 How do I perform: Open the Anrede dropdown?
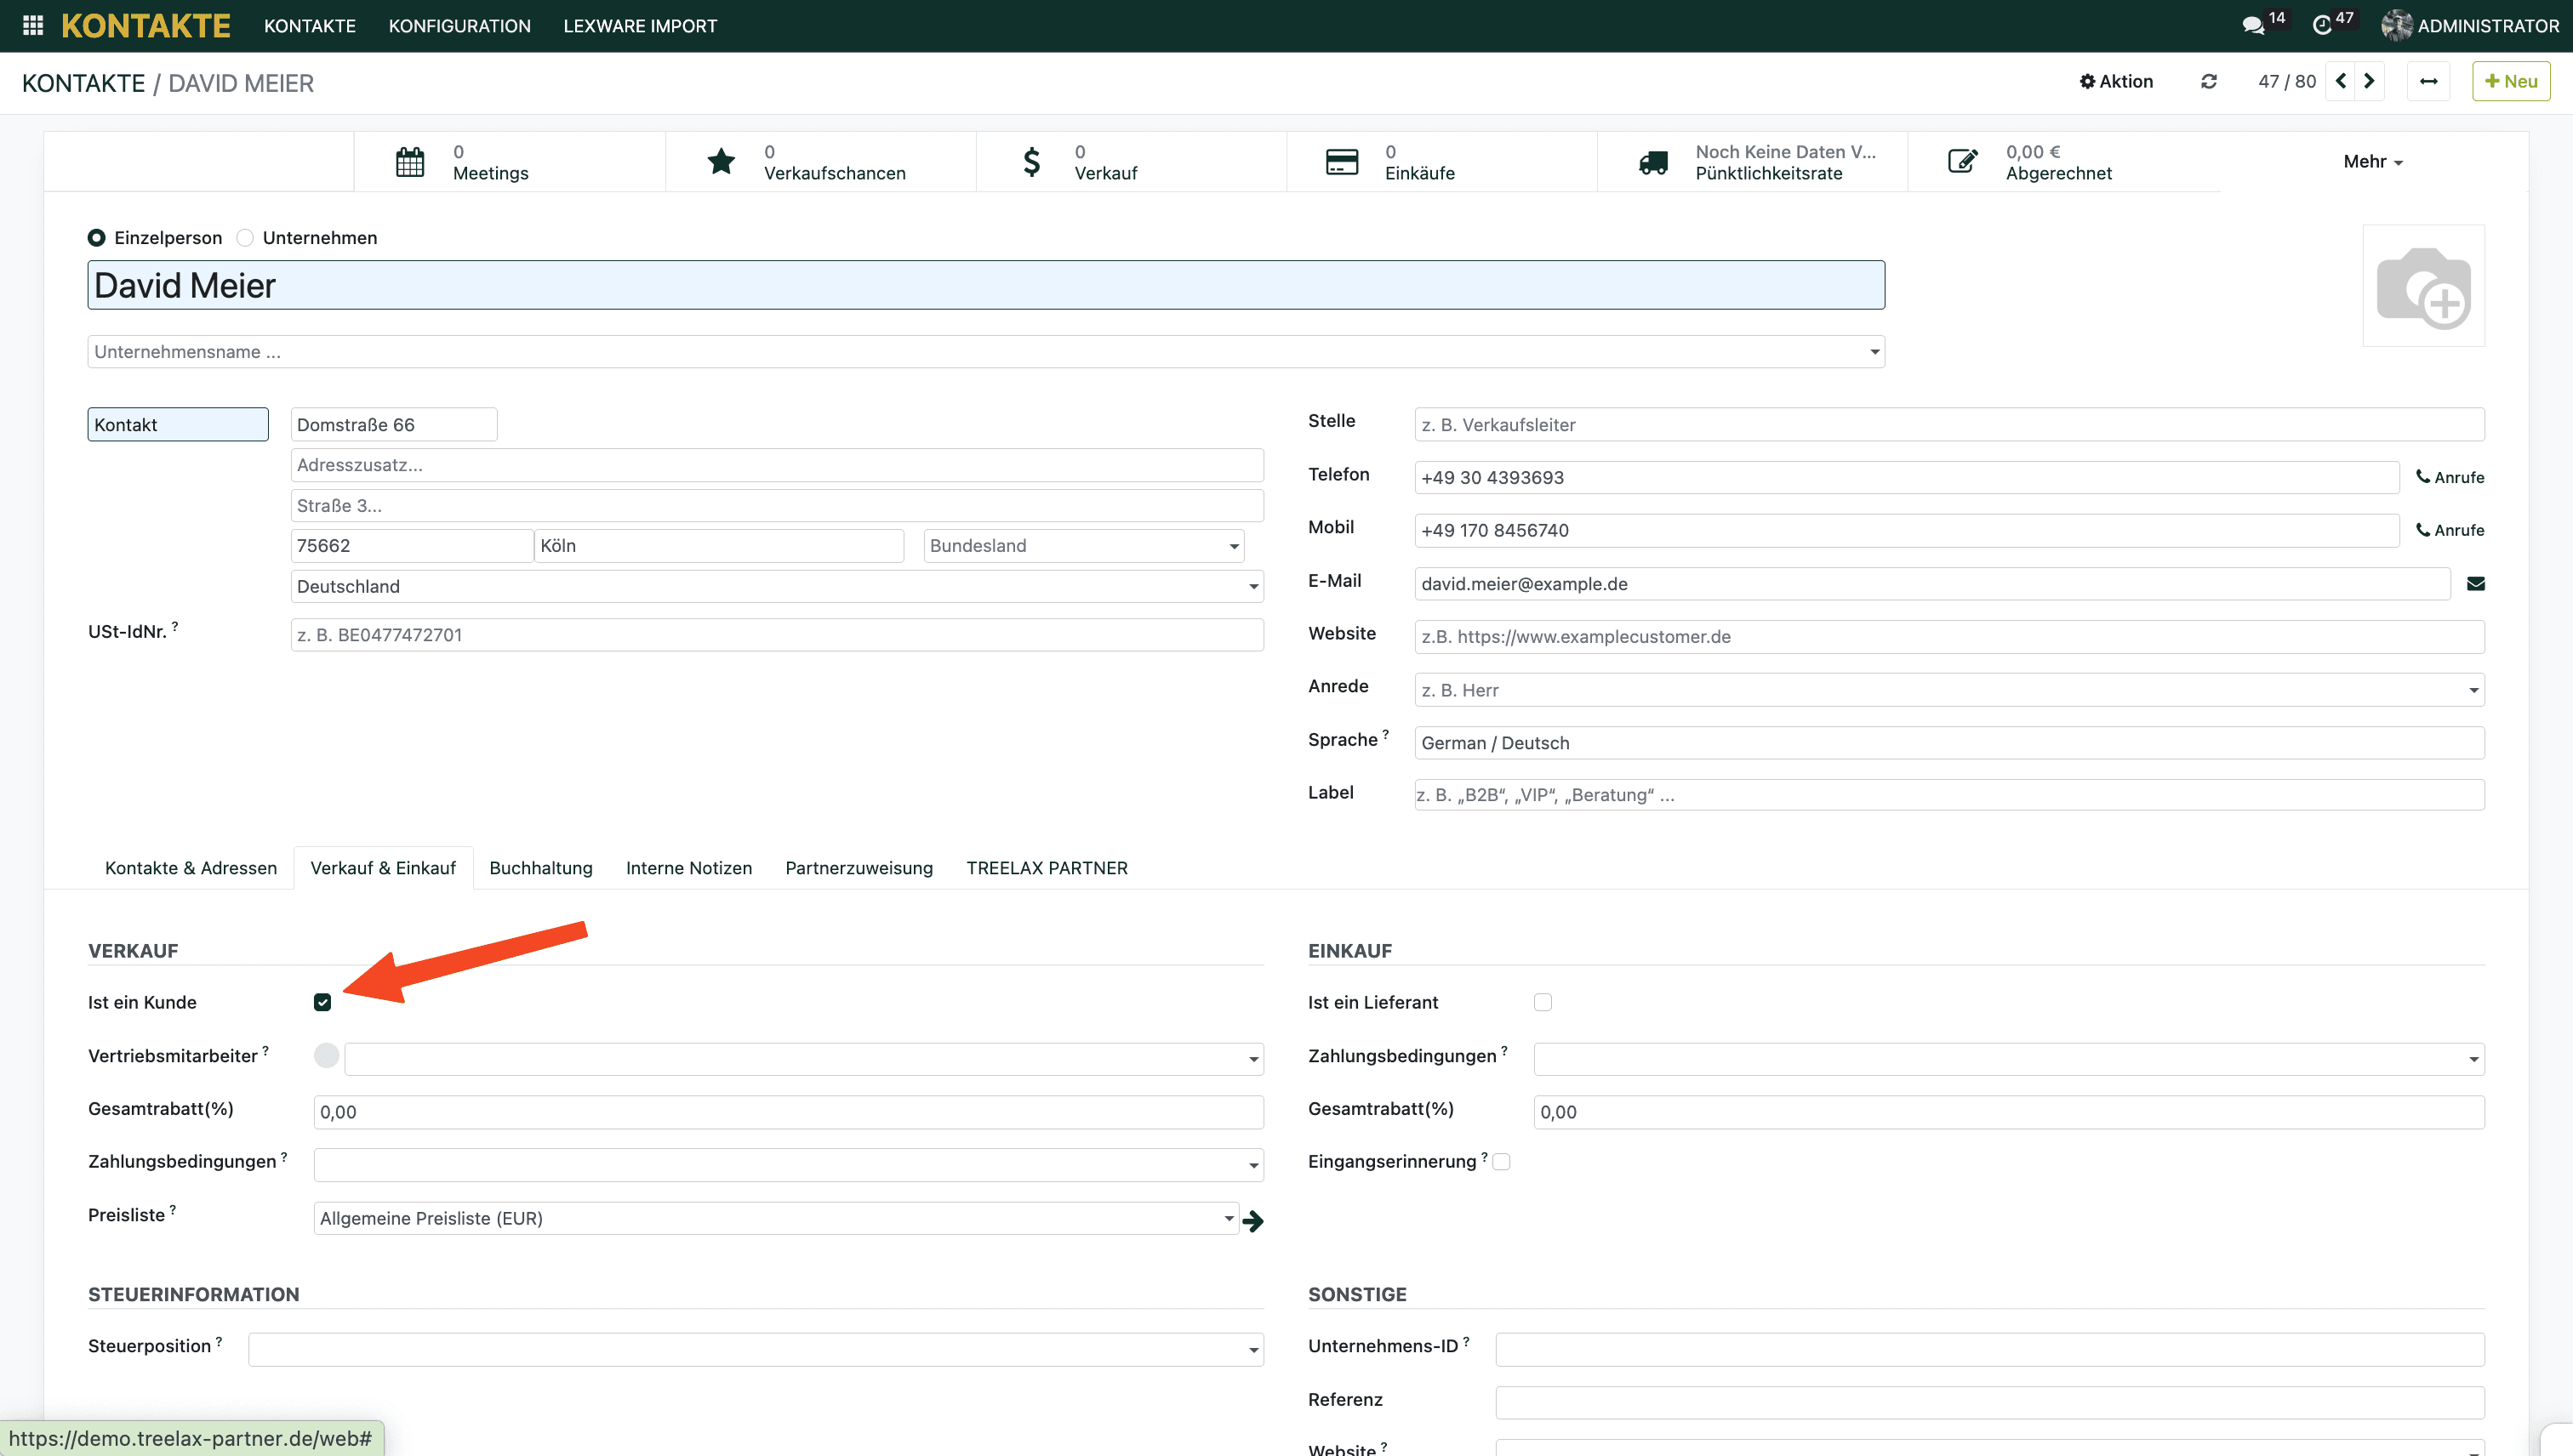pyautogui.click(x=1948, y=690)
